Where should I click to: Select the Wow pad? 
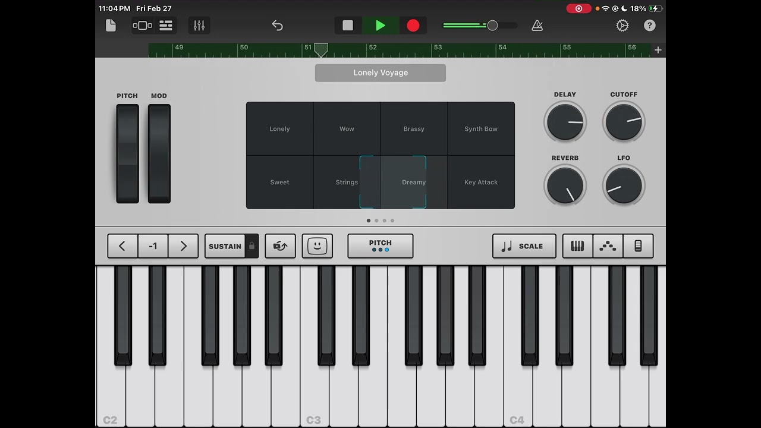tap(347, 128)
